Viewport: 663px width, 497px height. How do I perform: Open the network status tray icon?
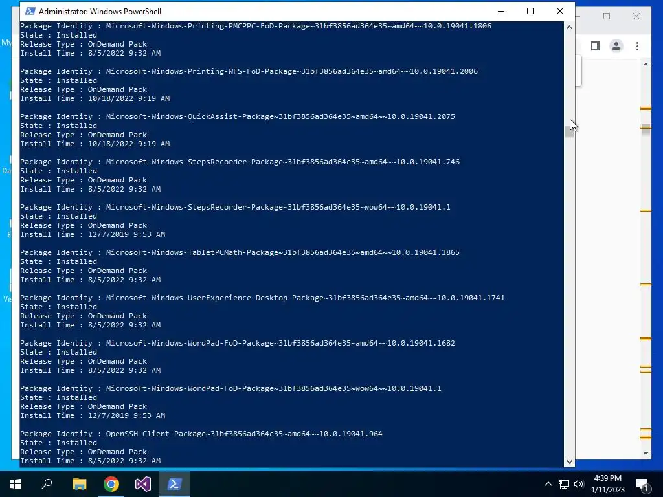(x=564, y=484)
